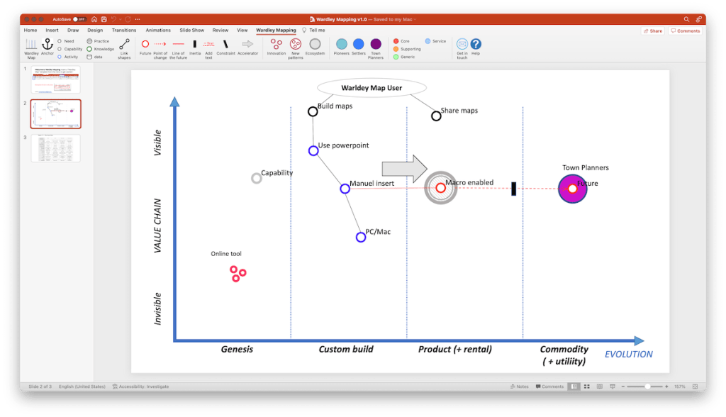The image size is (726, 417).
Task: Choose the Knowledge option
Action: click(104, 50)
